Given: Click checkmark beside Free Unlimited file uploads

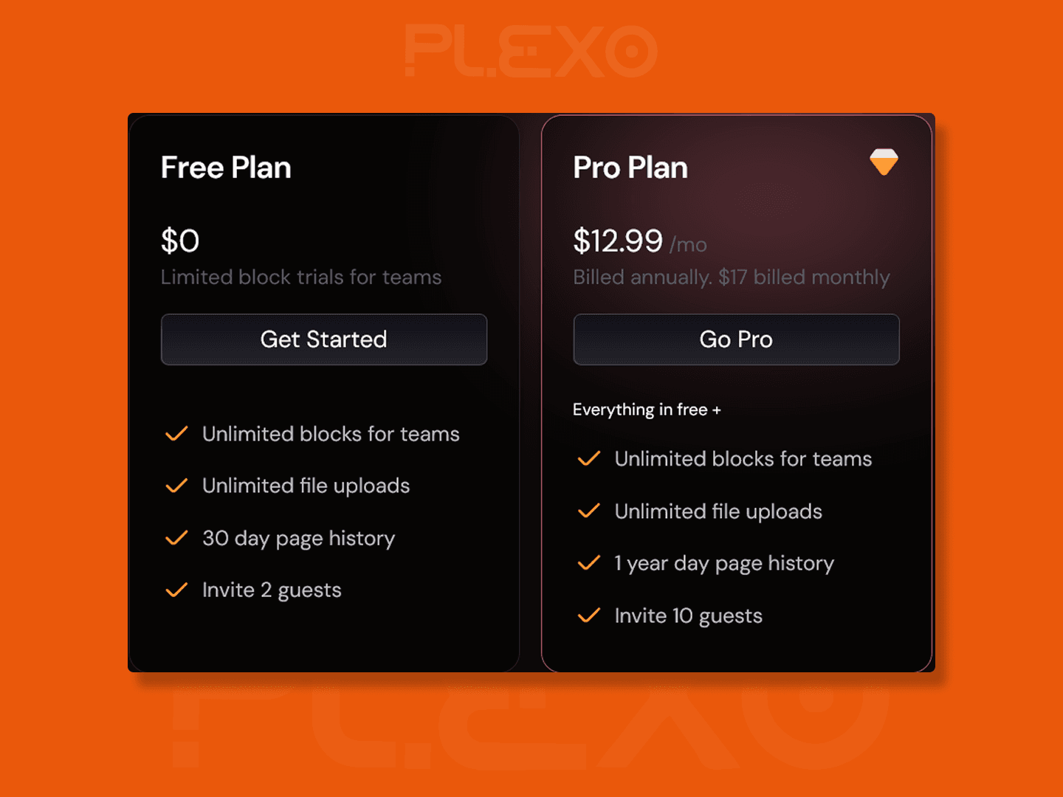Looking at the screenshot, I should (176, 486).
